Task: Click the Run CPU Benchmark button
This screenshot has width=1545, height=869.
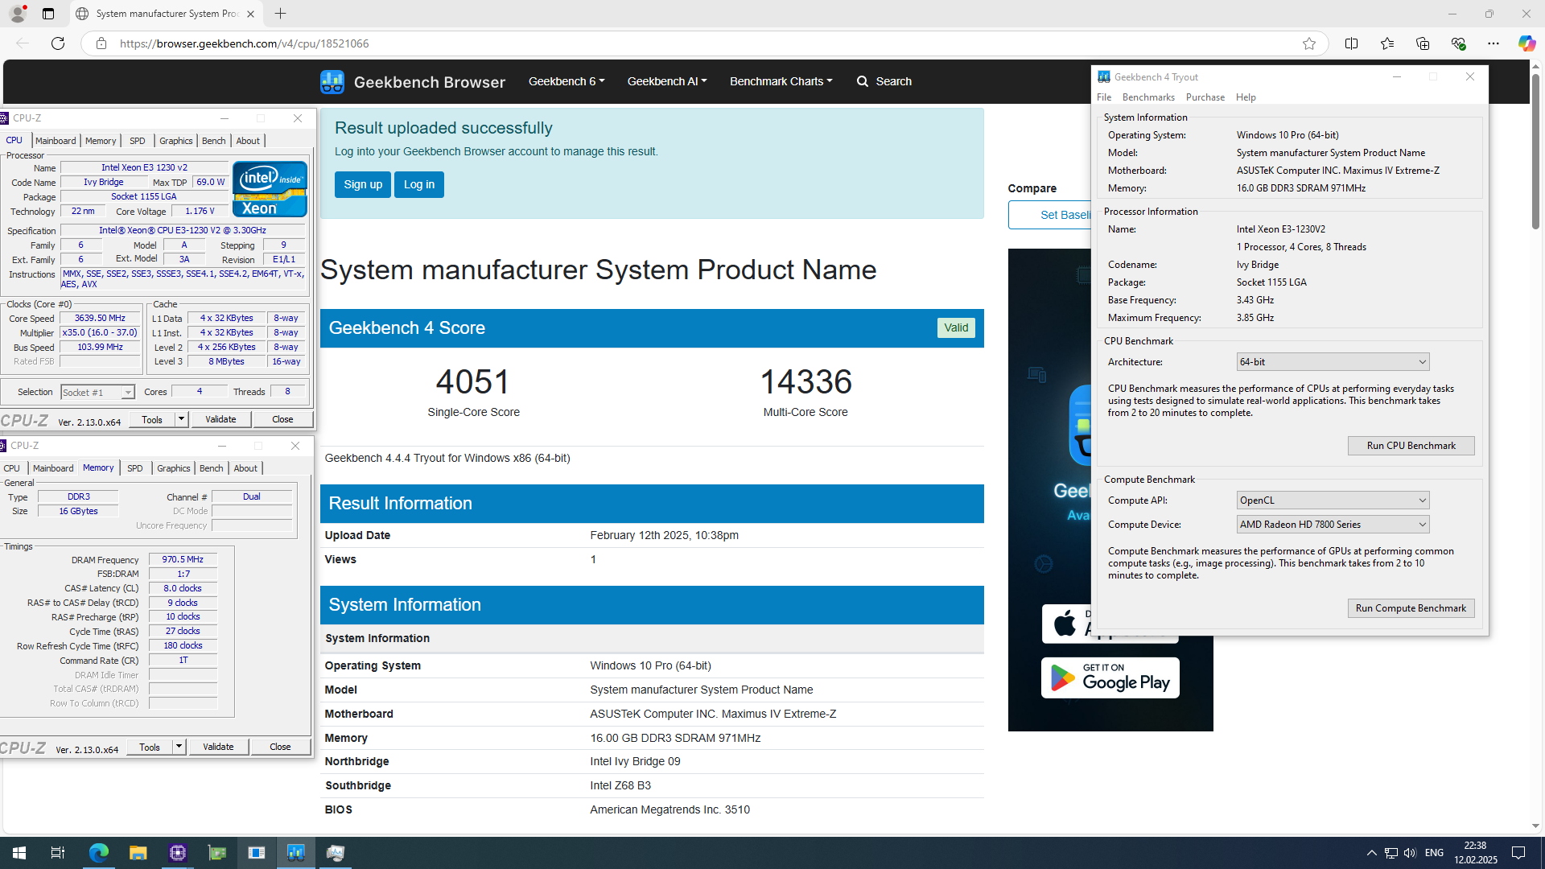Action: click(1411, 446)
